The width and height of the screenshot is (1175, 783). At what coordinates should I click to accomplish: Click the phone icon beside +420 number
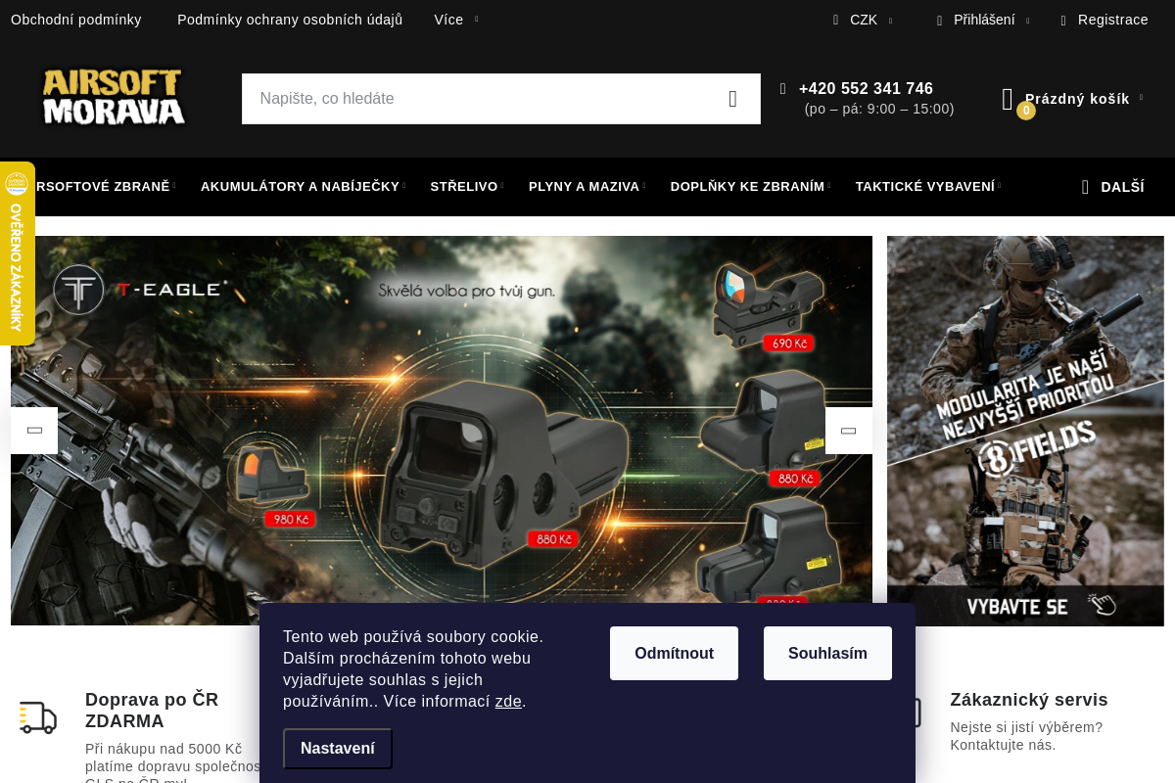[x=783, y=89]
